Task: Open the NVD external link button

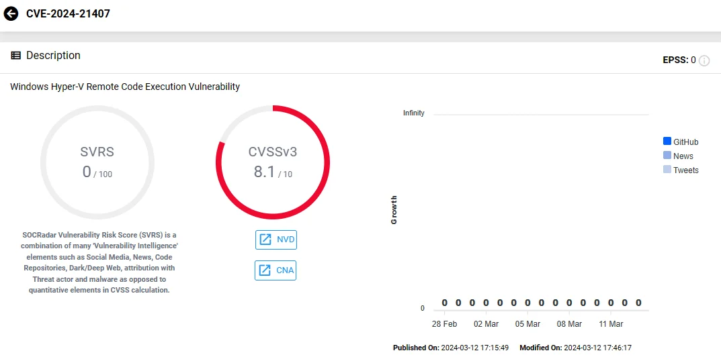Action: click(276, 240)
